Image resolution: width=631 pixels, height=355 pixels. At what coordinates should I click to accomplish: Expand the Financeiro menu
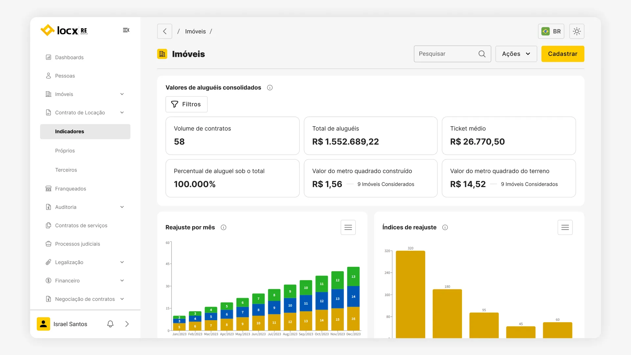[67, 280]
